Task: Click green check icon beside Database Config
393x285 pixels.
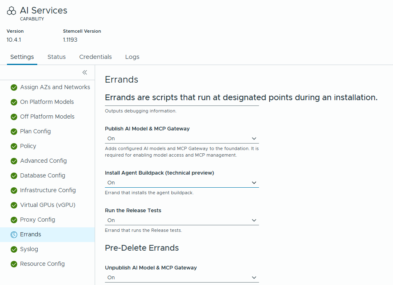Action: [14, 176]
